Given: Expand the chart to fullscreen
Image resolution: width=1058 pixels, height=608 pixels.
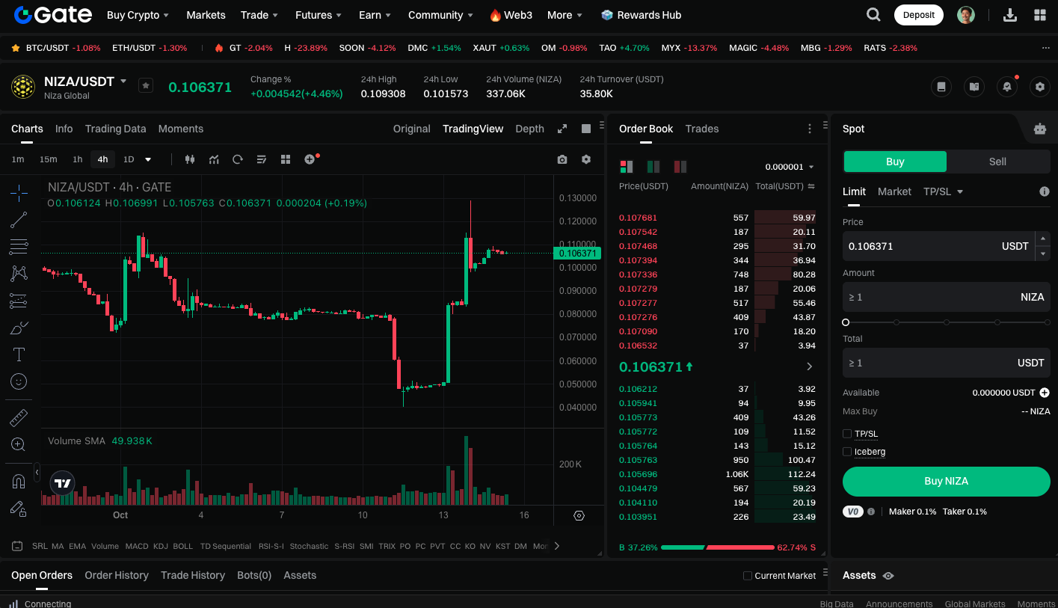Looking at the screenshot, I should [562, 129].
